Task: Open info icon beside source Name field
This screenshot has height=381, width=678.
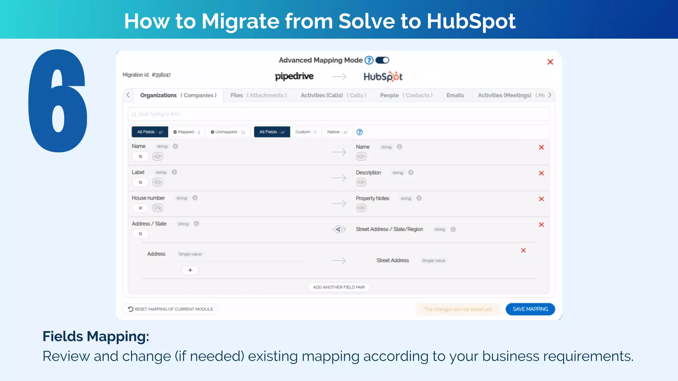Action: click(x=175, y=146)
